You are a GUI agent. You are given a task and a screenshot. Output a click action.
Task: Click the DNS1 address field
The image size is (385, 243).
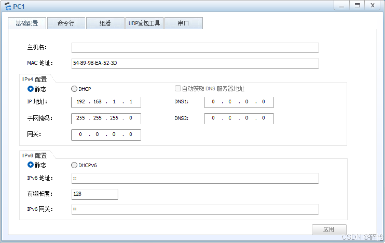click(239, 102)
